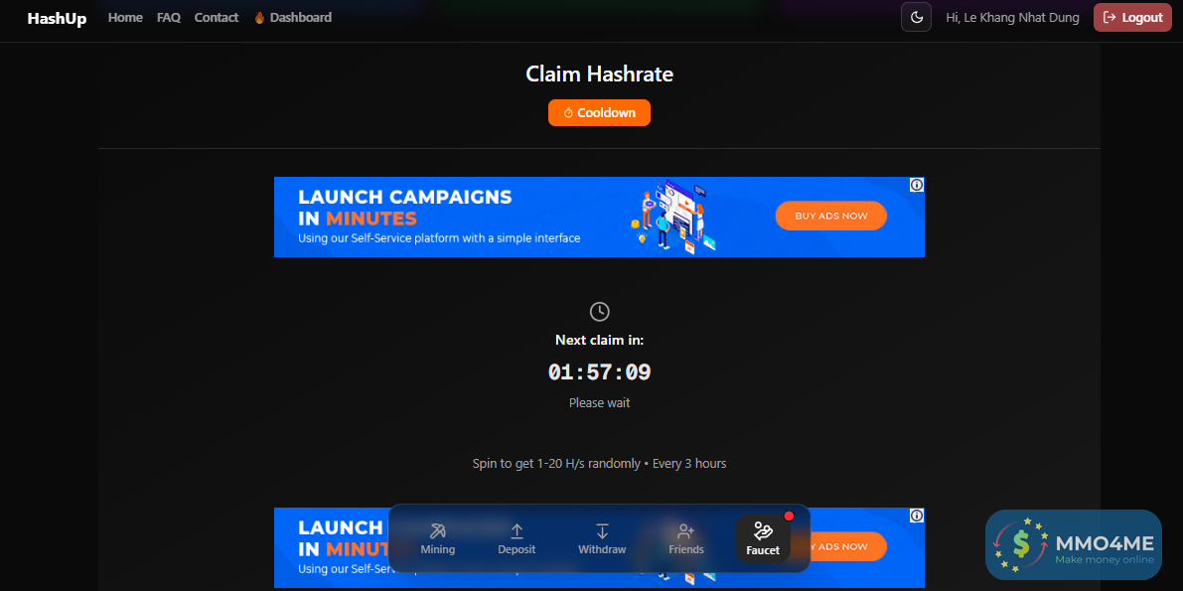Open the Withdraw download arrow icon
The height and width of the screenshot is (591, 1183).
[x=602, y=530]
